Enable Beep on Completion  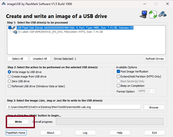(118, 86)
